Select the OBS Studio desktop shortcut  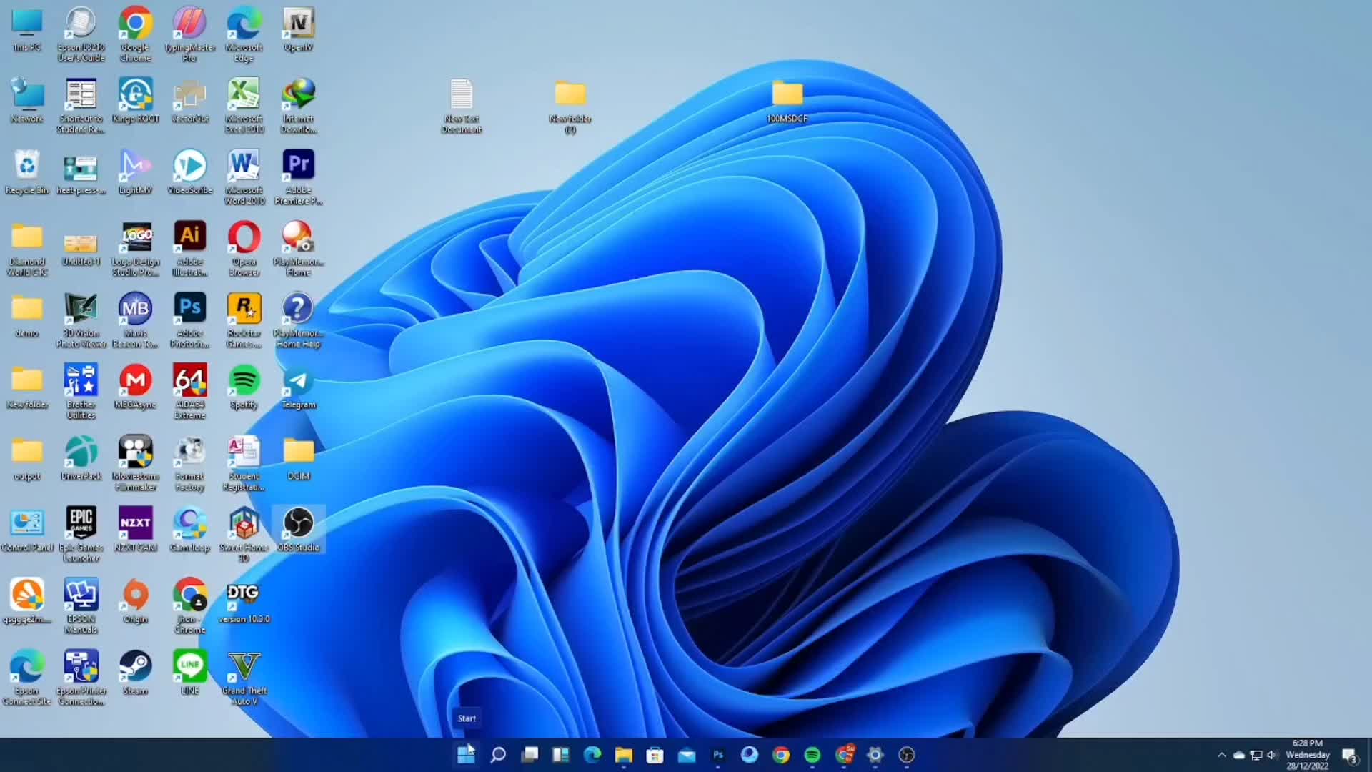(x=298, y=530)
